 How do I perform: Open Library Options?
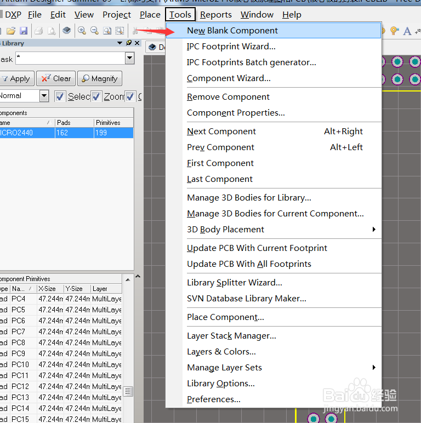pos(274,384)
